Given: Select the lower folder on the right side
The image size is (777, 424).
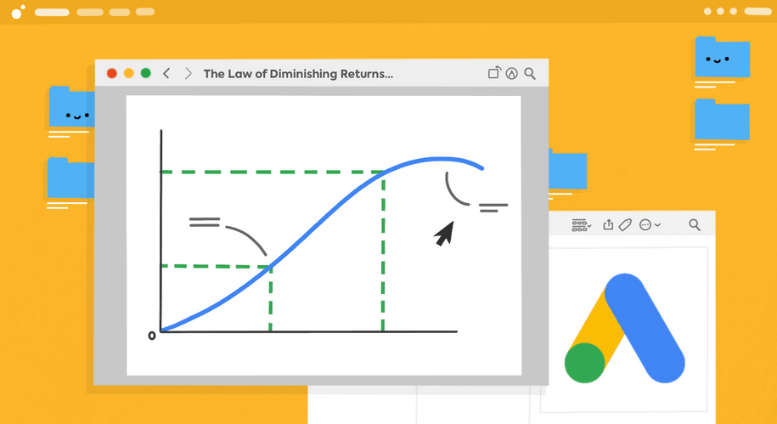Looking at the screenshot, I should (722, 120).
